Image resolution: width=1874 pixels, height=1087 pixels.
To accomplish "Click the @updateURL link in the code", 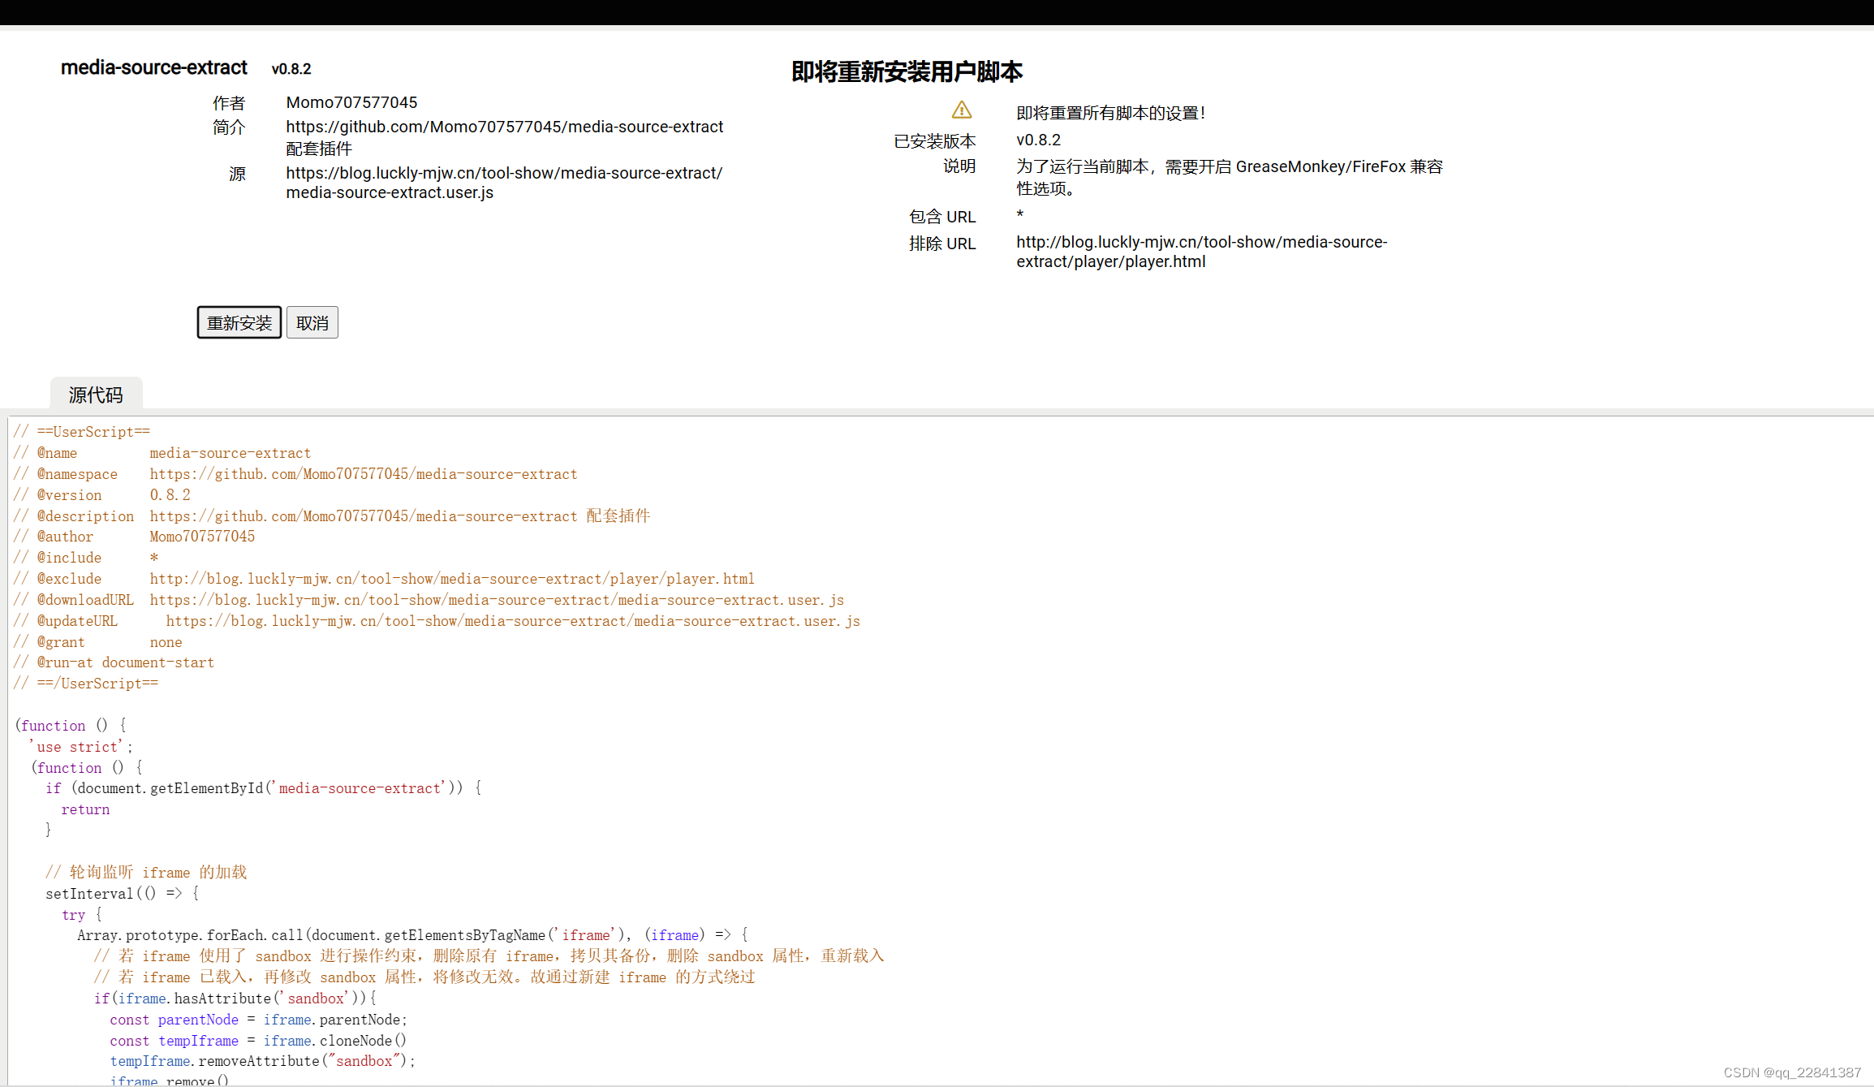I will (x=514, y=621).
